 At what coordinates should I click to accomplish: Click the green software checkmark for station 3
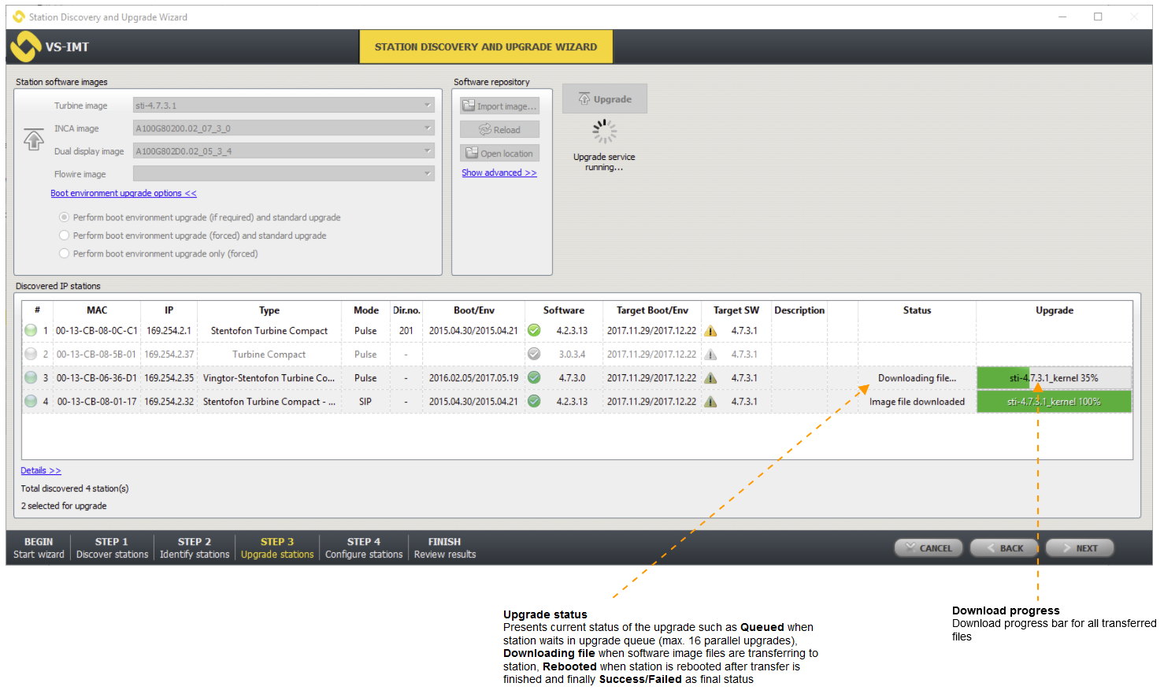click(x=534, y=378)
